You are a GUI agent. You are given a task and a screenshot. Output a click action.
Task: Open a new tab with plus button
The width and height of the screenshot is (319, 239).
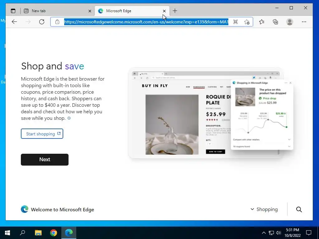pyautogui.click(x=175, y=11)
